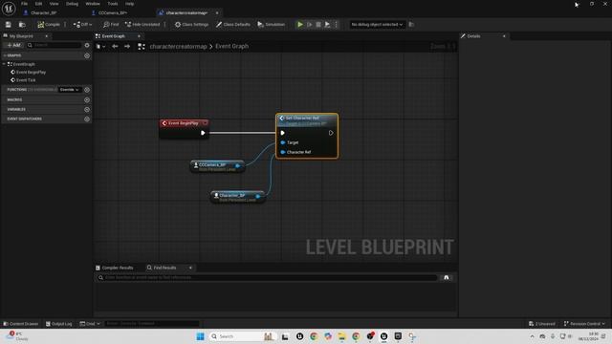The width and height of the screenshot is (612, 344).
Task: Open the graph bookmarks dropdown
Action: coord(100,47)
